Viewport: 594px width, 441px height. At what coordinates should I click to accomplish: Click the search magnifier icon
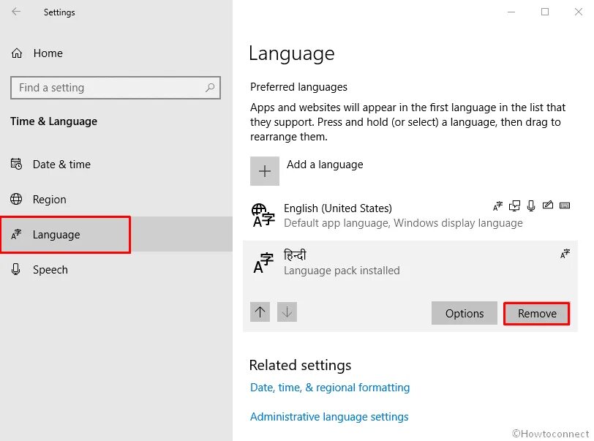pyautogui.click(x=210, y=88)
